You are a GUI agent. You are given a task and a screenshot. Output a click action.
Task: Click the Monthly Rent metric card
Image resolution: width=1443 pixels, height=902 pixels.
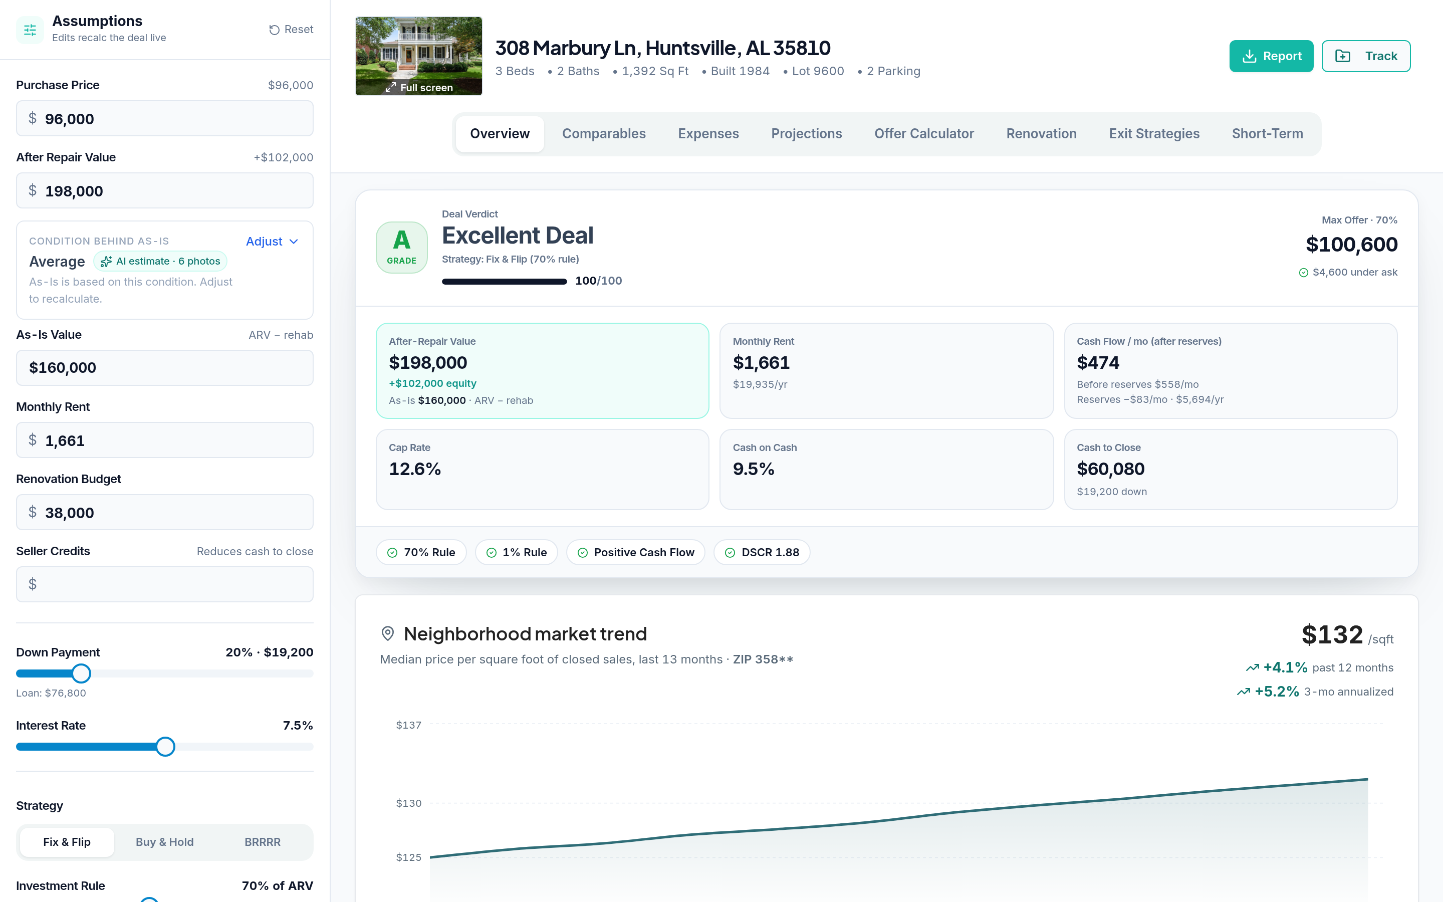click(x=886, y=371)
